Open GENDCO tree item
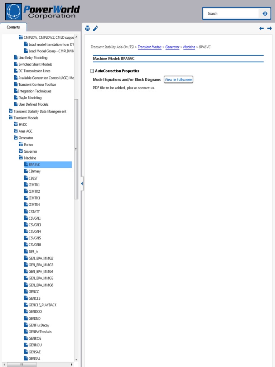 click(x=35, y=311)
